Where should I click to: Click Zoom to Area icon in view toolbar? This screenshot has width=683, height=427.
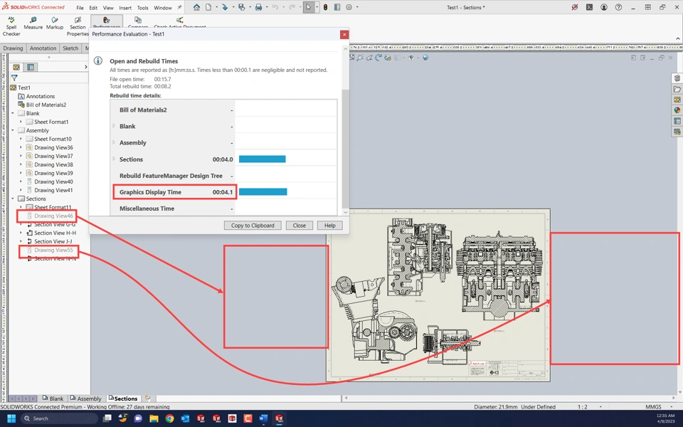360,58
